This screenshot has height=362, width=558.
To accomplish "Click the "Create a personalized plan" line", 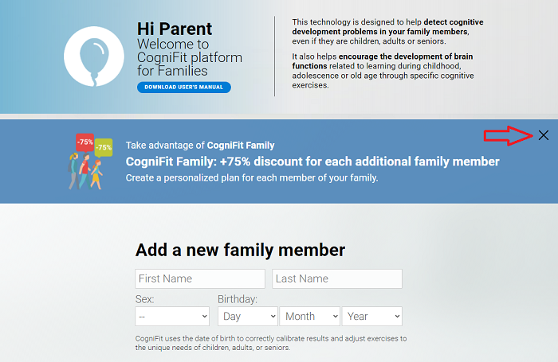I will coord(252,177).
